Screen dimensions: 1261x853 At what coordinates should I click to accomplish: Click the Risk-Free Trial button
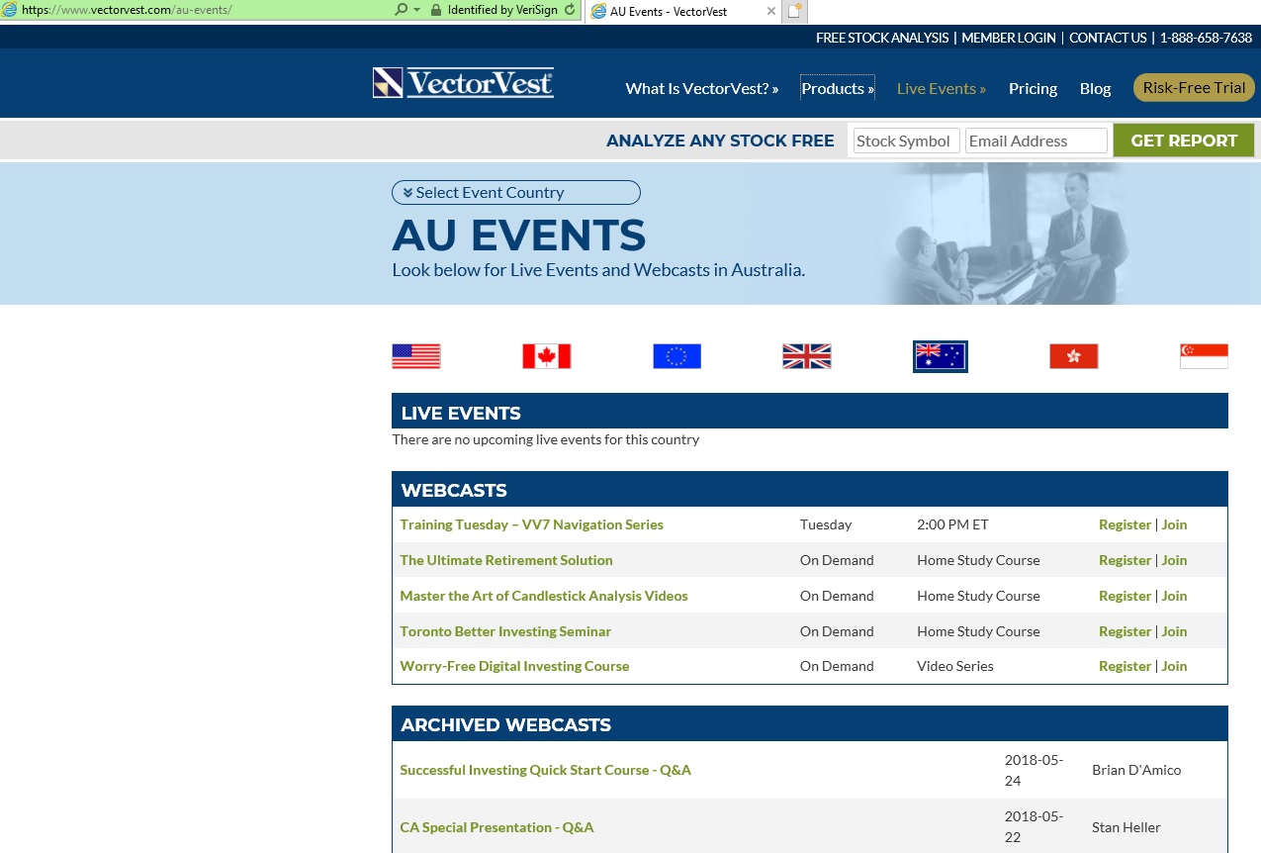pos(1193,87)
